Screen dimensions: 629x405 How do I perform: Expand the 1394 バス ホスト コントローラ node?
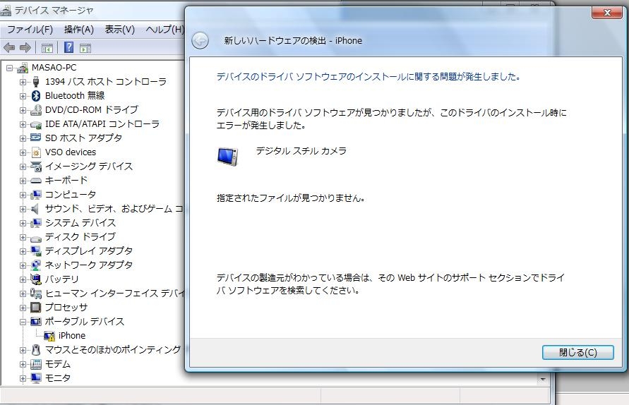tap(23, 83)
